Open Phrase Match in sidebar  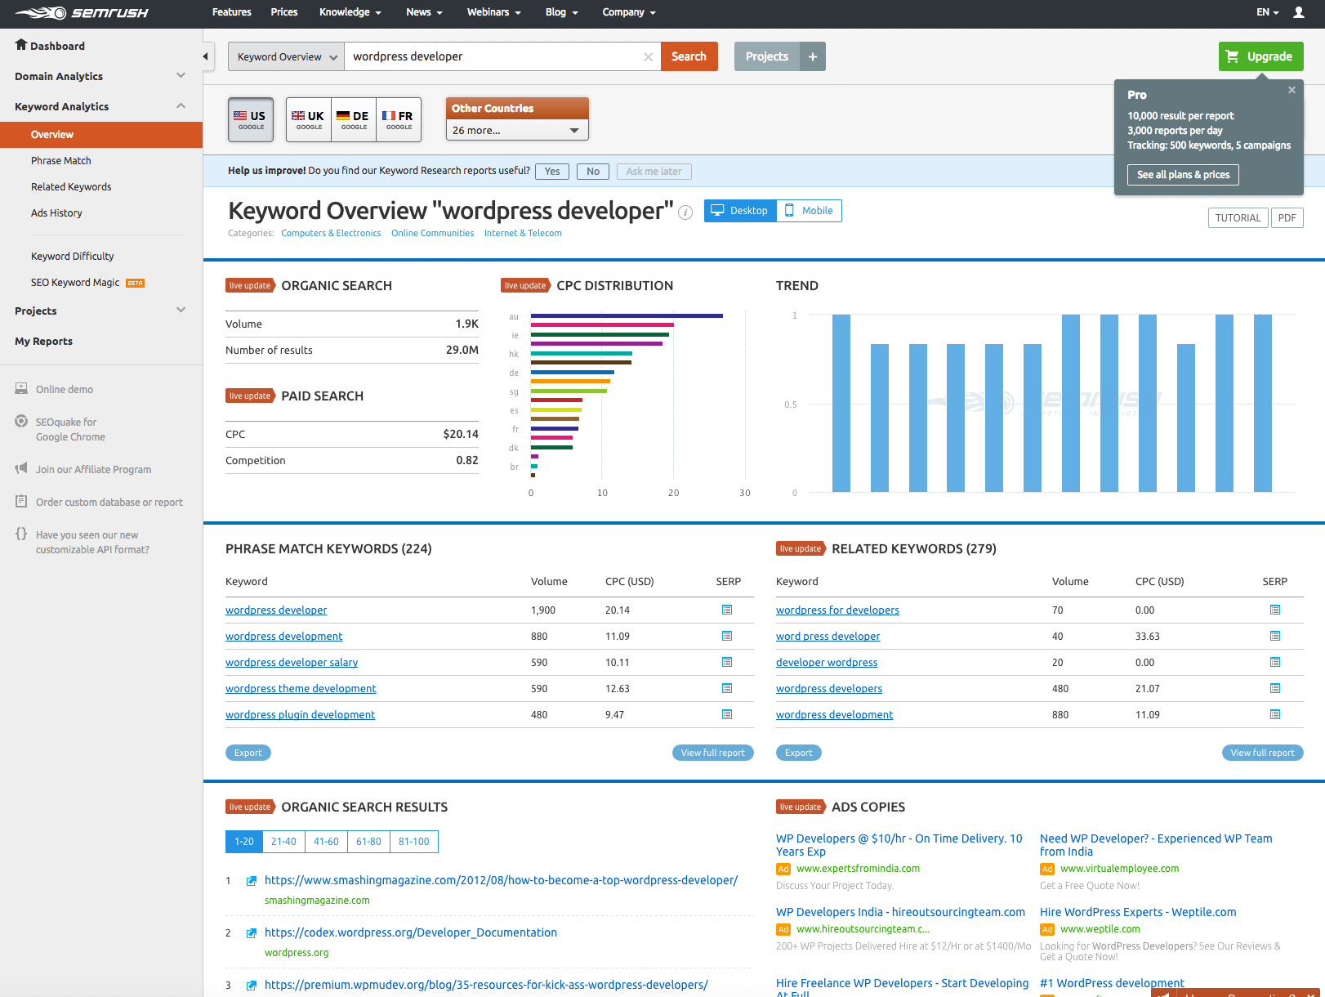coord(61,161)
